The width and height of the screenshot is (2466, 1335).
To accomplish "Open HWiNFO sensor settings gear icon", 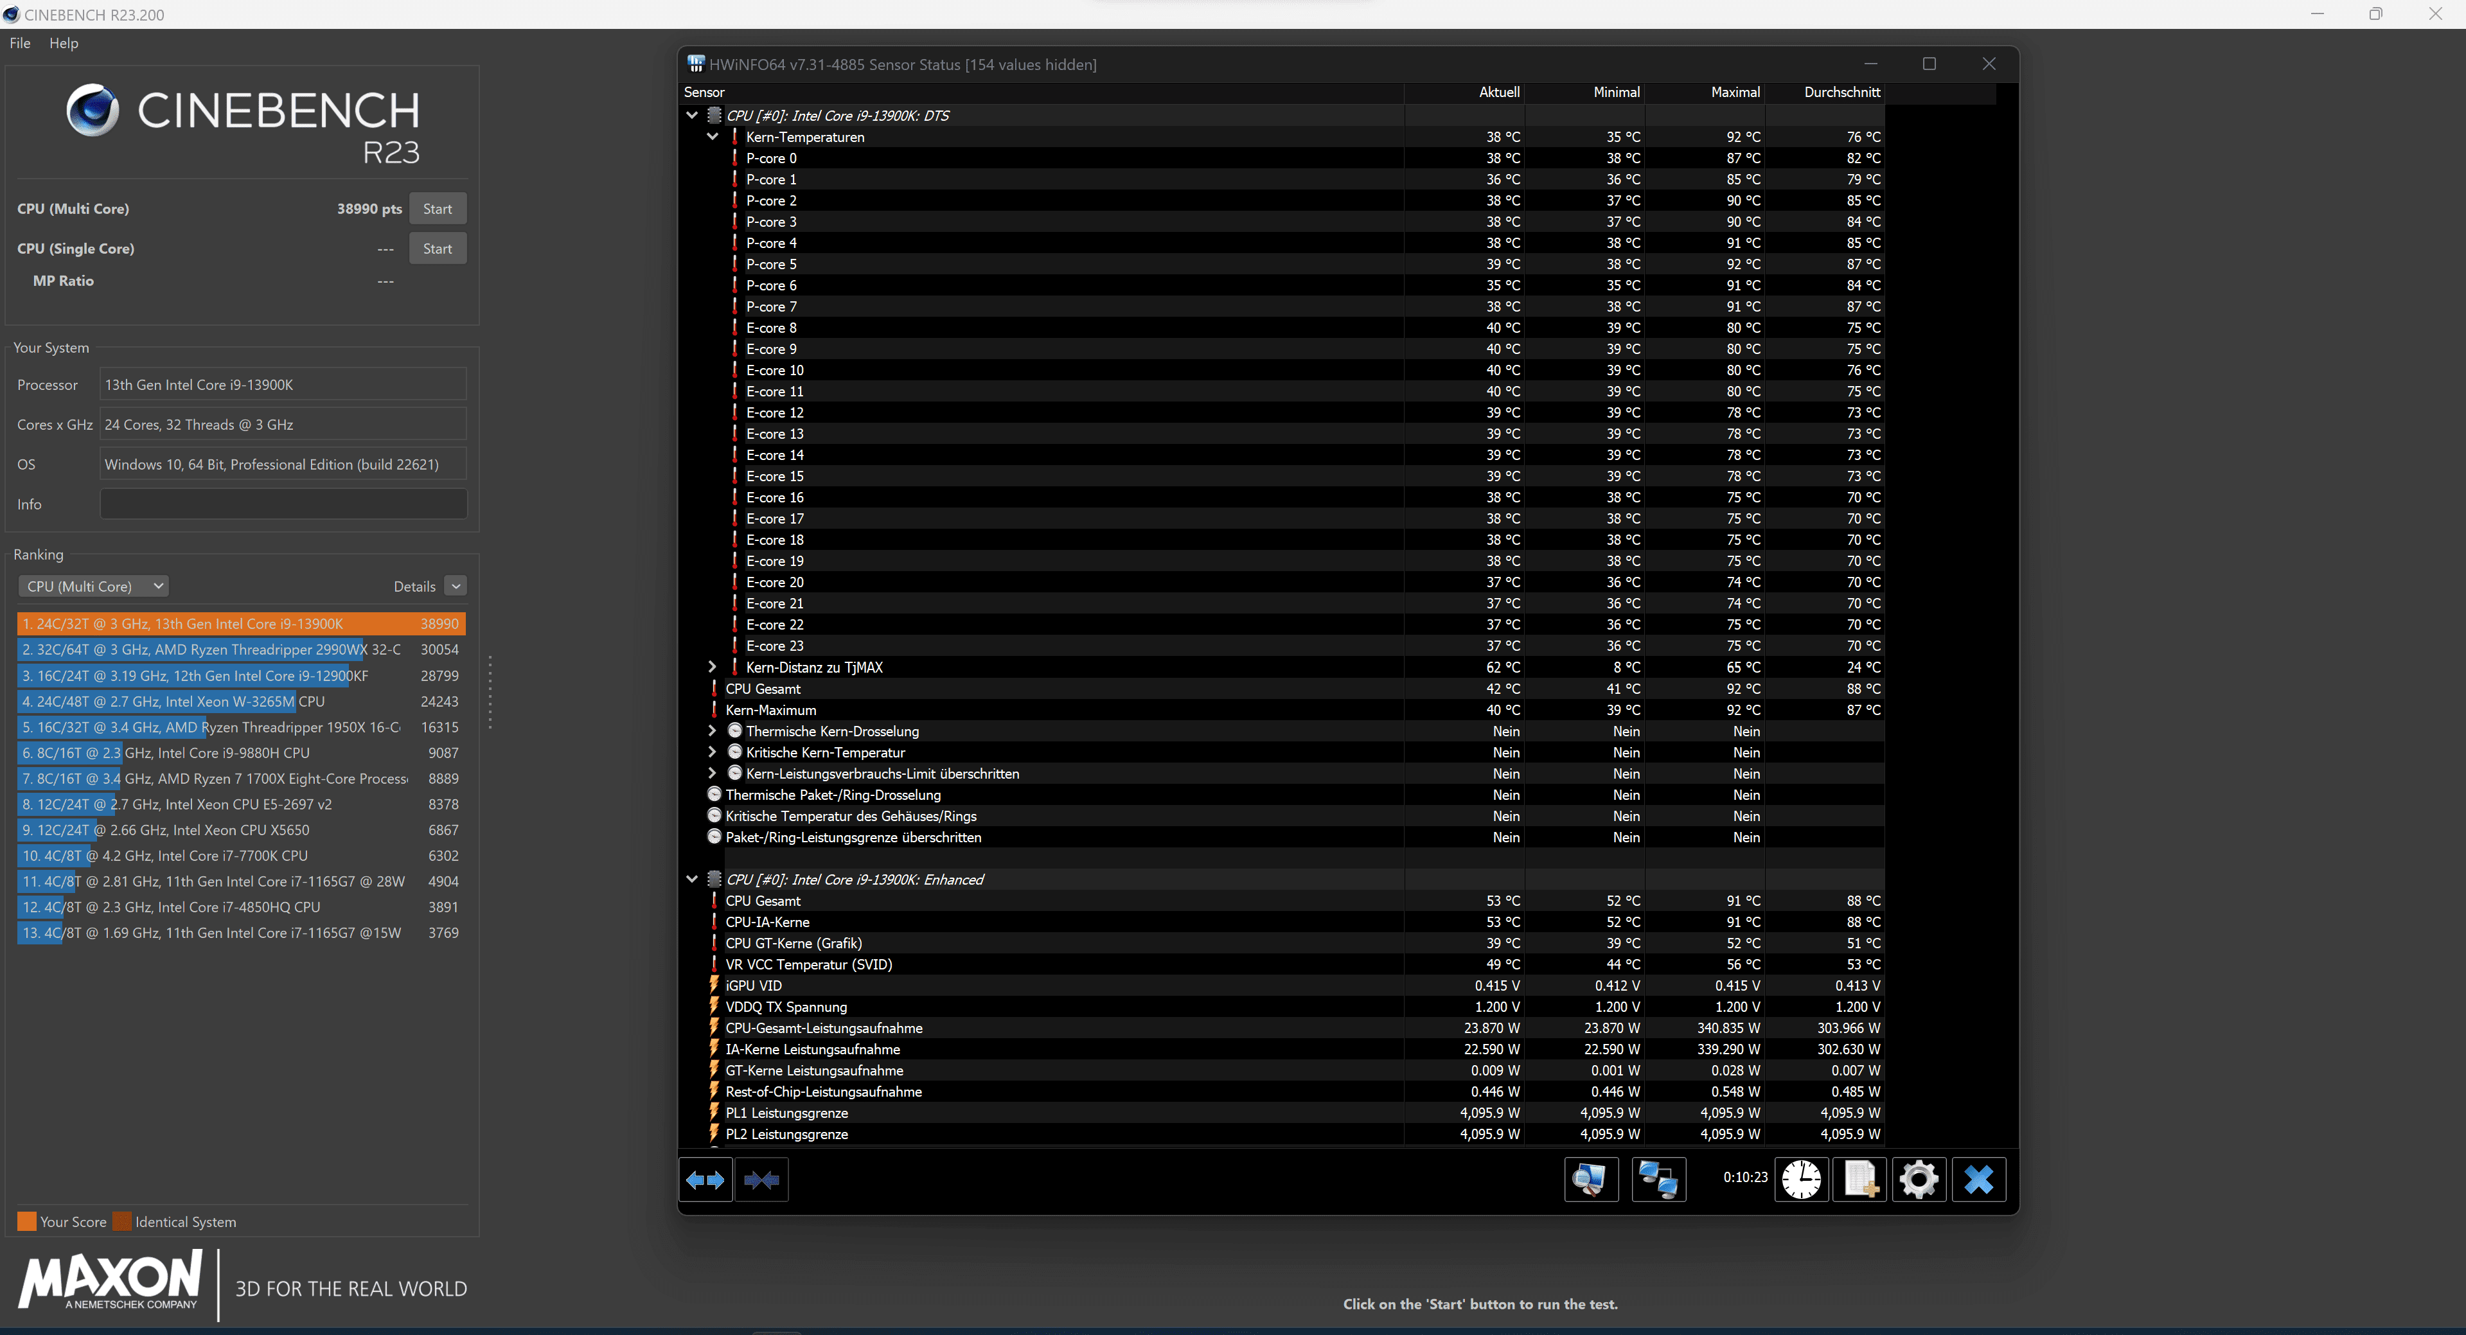I will coord(1919,1179).
